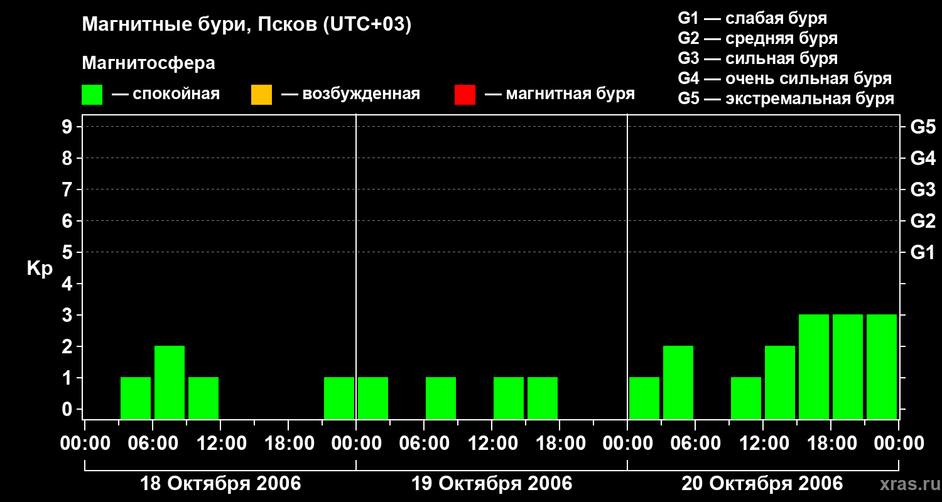Click the Kp 2 bar at 03:00–06:00, 20 October
This screenshot has width=942, height=502.
(x=678, y=382)
